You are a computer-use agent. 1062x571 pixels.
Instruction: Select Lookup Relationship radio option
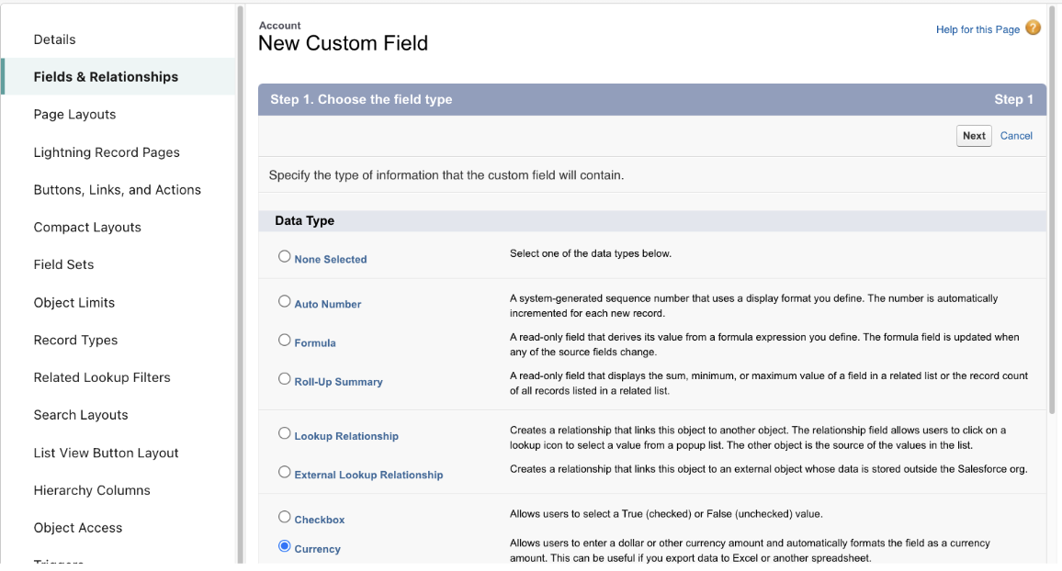[x=285, y=433]
